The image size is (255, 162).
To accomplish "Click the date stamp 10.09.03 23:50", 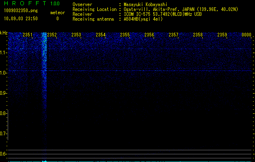I will pos(21,19).
